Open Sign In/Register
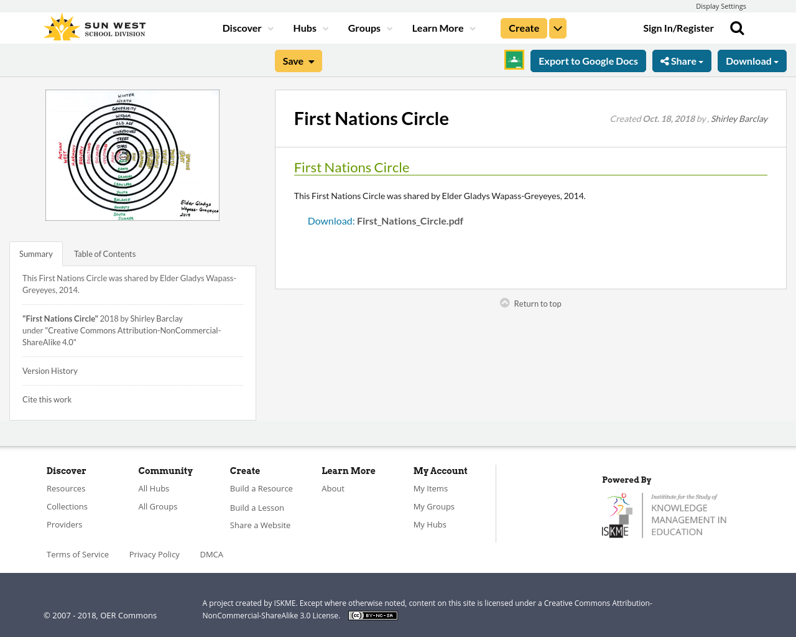Image resolution: width=796 pixels, height=637 pixels. coord(678,27)
